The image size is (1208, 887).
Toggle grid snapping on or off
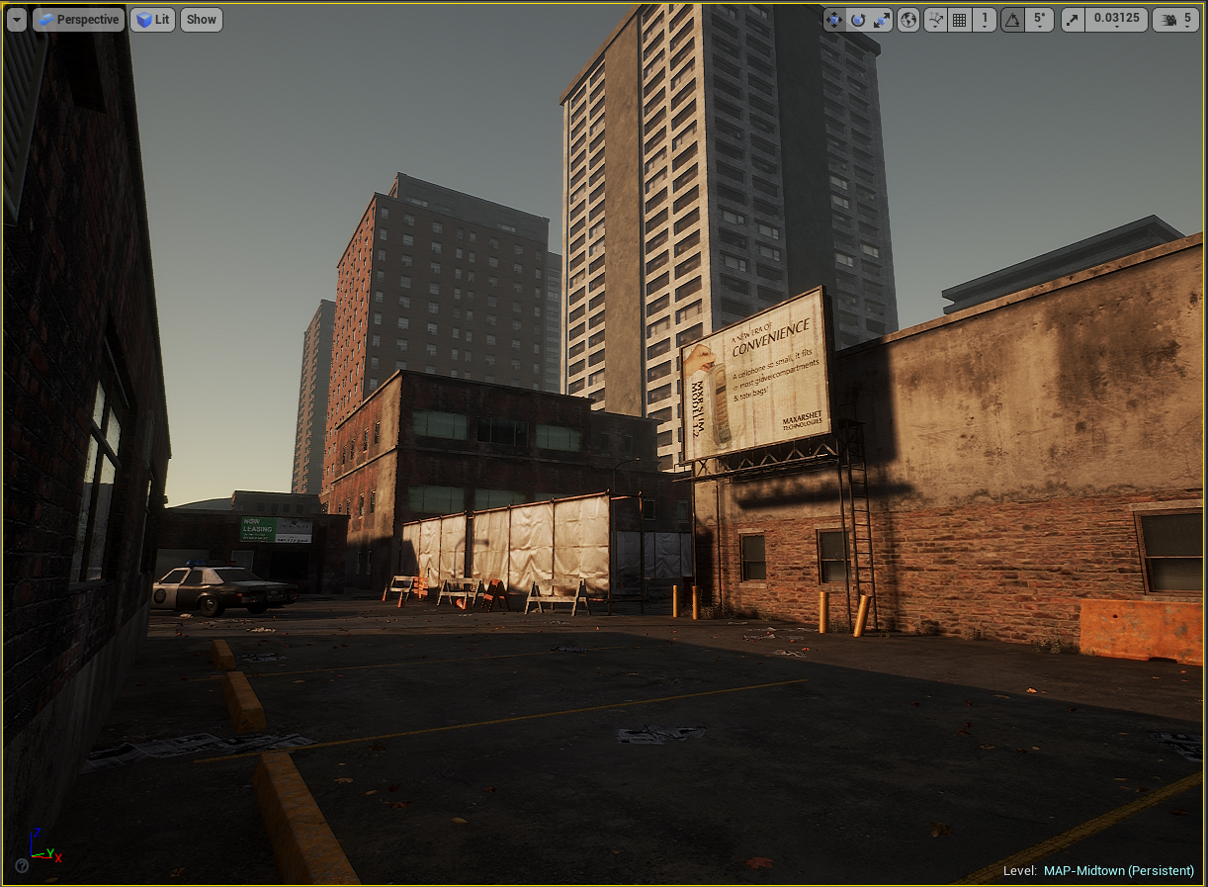coord(959,20)
